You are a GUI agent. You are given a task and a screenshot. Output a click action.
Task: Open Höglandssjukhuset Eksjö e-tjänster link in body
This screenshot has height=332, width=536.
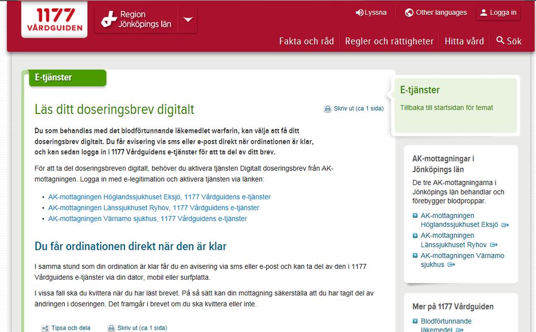159,197
